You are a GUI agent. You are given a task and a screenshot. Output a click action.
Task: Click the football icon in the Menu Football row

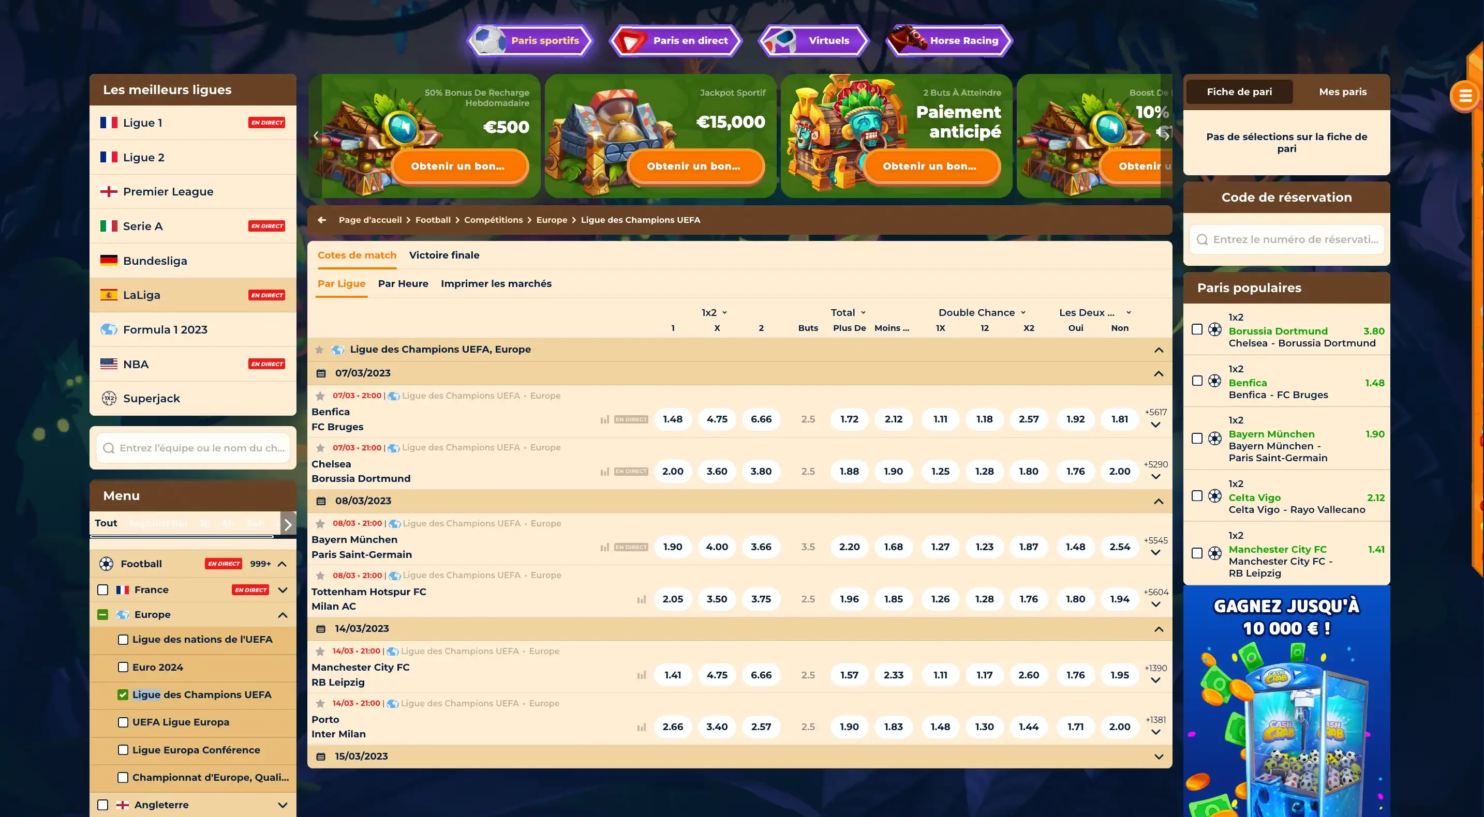coord(106,564)
